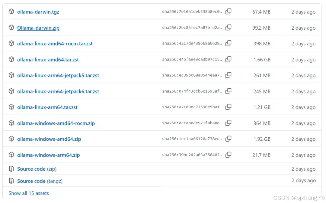Download ollama-linux-arm64-jetpack5.tar.zst

pos(58,75)
